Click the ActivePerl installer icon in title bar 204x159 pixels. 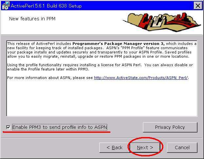pyautogui.click(x=6, y=6)
